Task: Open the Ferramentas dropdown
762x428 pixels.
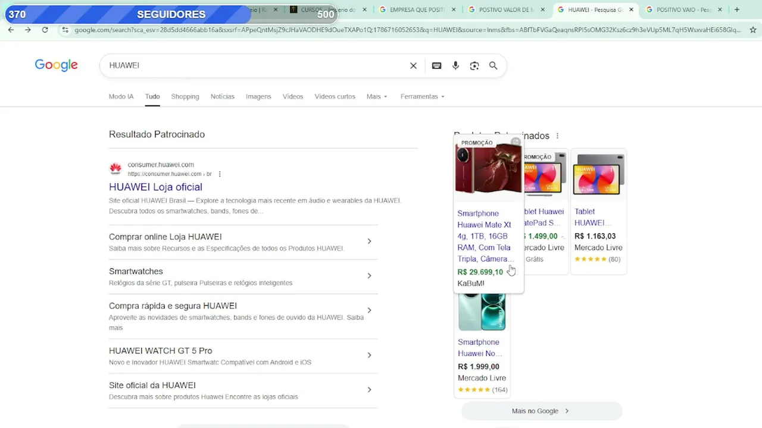Action: pos(423,96)
